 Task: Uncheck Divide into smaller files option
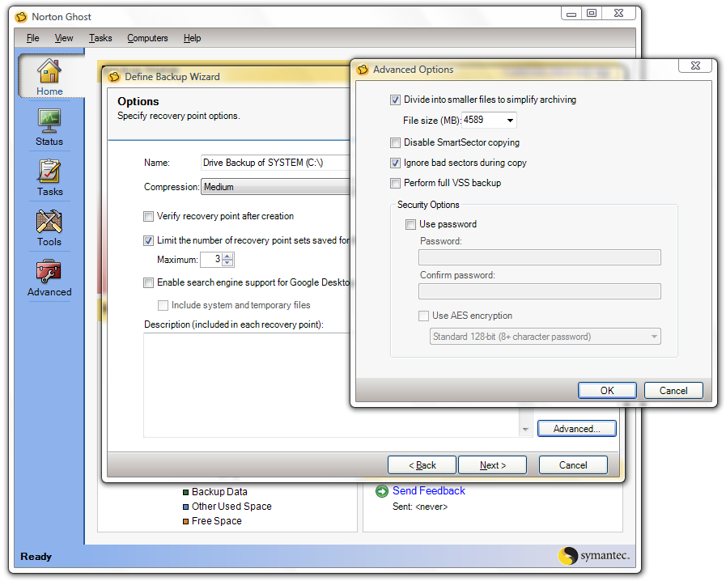pos(396,100)
